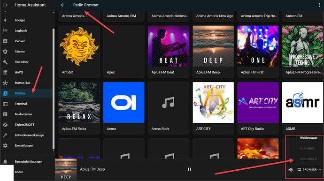Choose mi tv stick as player
The image size is (324, 181).
coord(307,148)
